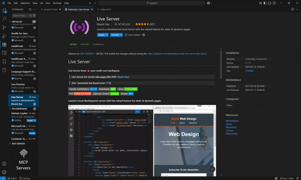Customize layout icon in title bar
The height and width of the screenshot is (180, 301).
[x=260, y=3]
